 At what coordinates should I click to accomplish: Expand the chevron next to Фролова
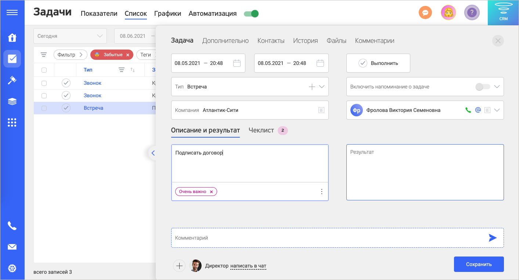[497, 110]
